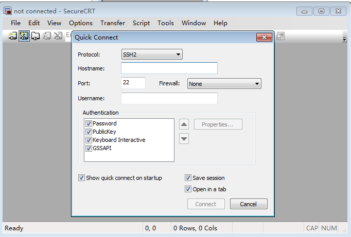Open the Transfer menu
Screen dimensions: 351x237
[x=113, y=23]
